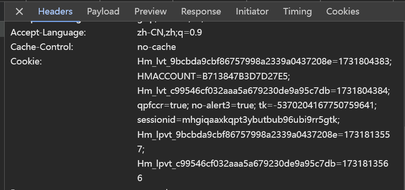
Task: Open the Initiator tab
Action: point(252,11)
